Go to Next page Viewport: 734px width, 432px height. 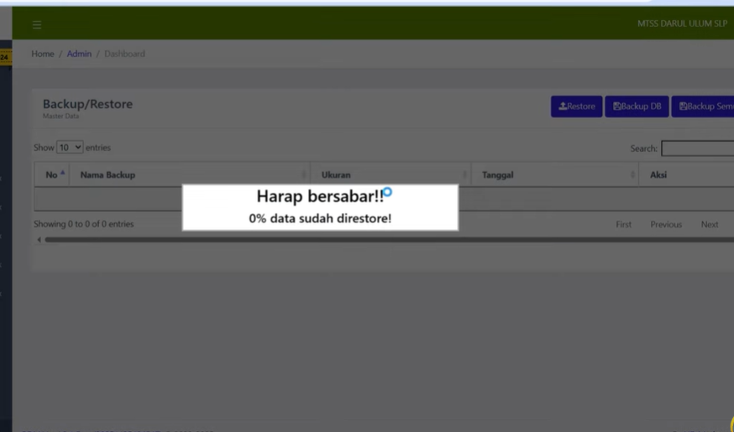click(x=710, y=225)
